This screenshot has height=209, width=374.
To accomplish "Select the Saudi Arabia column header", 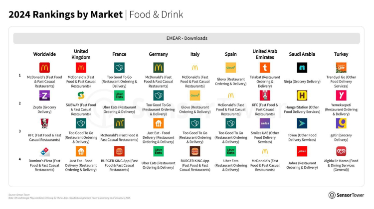I will tap(302, 54).
